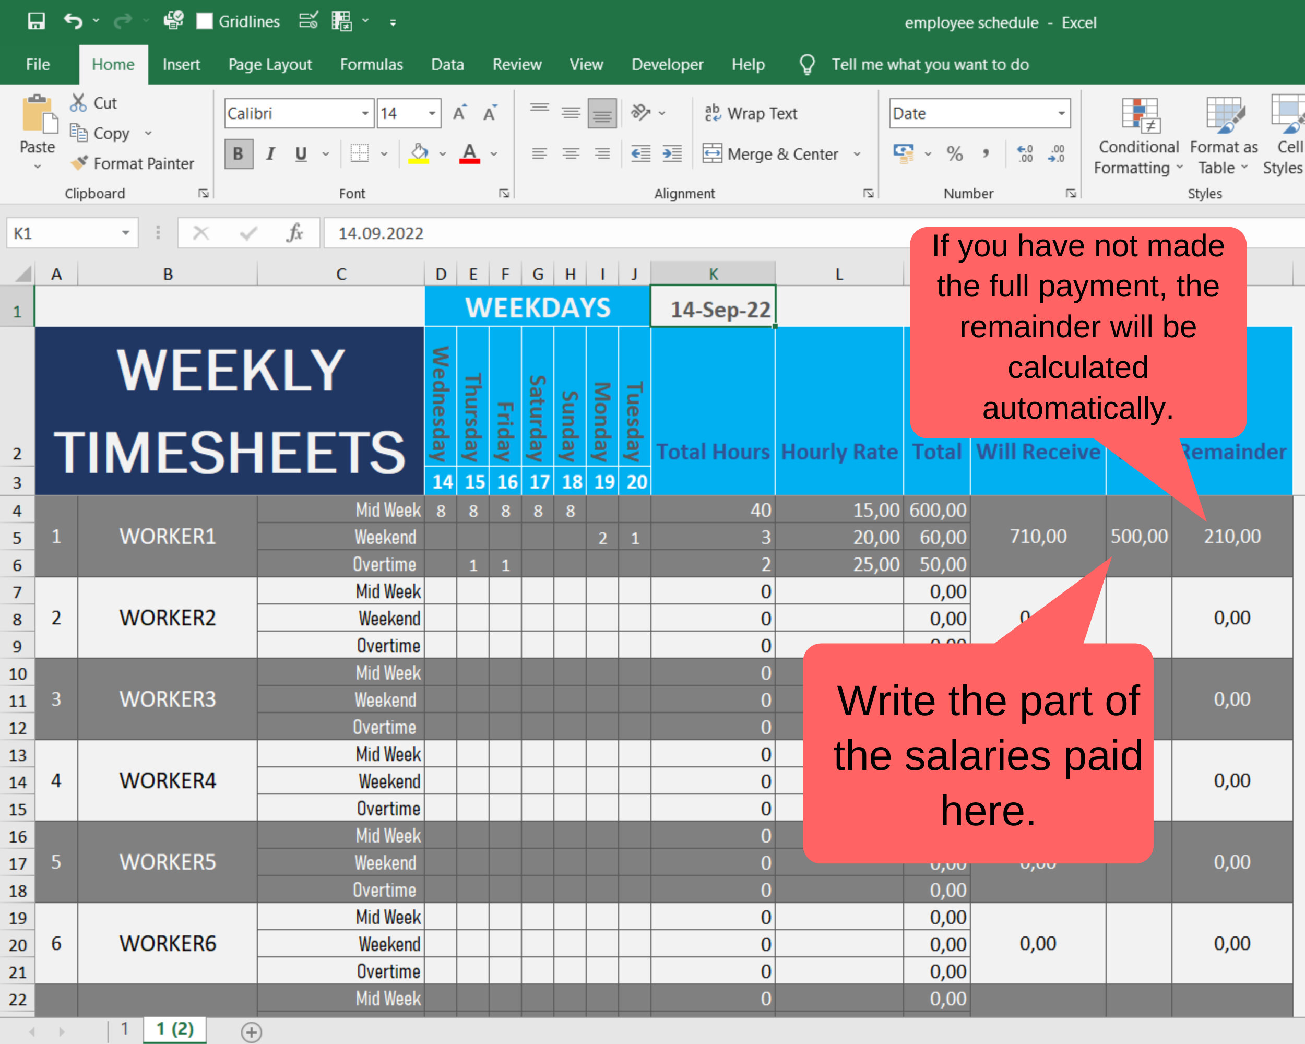Open the font size dropdown

[x=431, y=113]
